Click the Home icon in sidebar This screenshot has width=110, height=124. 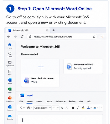[x=10, y=45]
